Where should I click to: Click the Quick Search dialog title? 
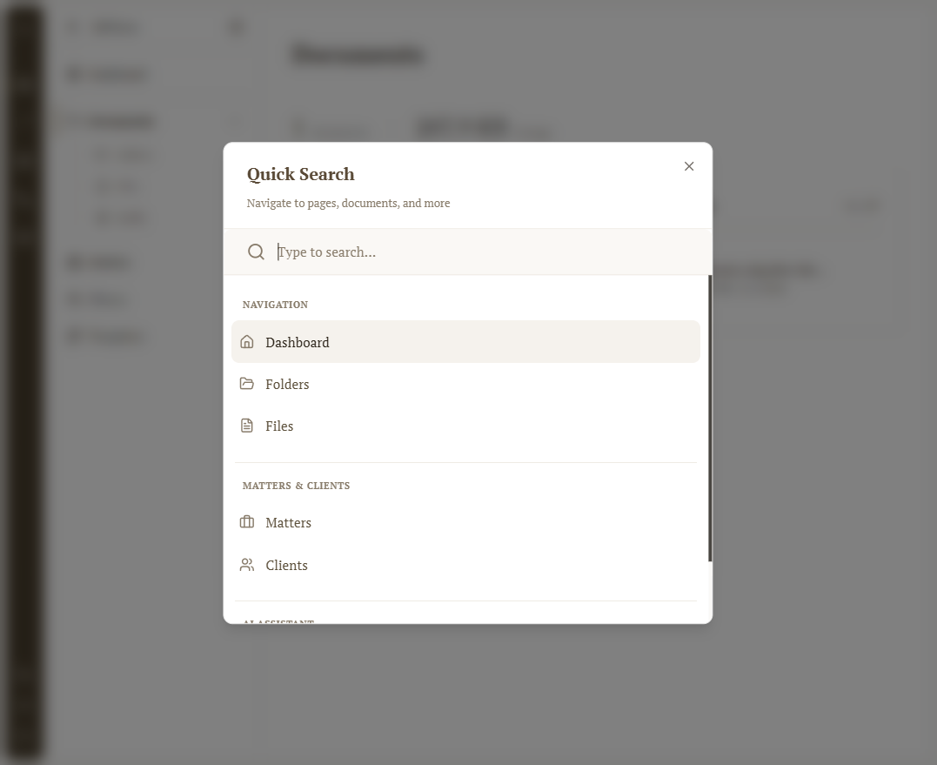click(301, 174)
